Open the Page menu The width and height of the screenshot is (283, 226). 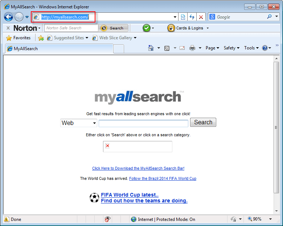point(212,48)
